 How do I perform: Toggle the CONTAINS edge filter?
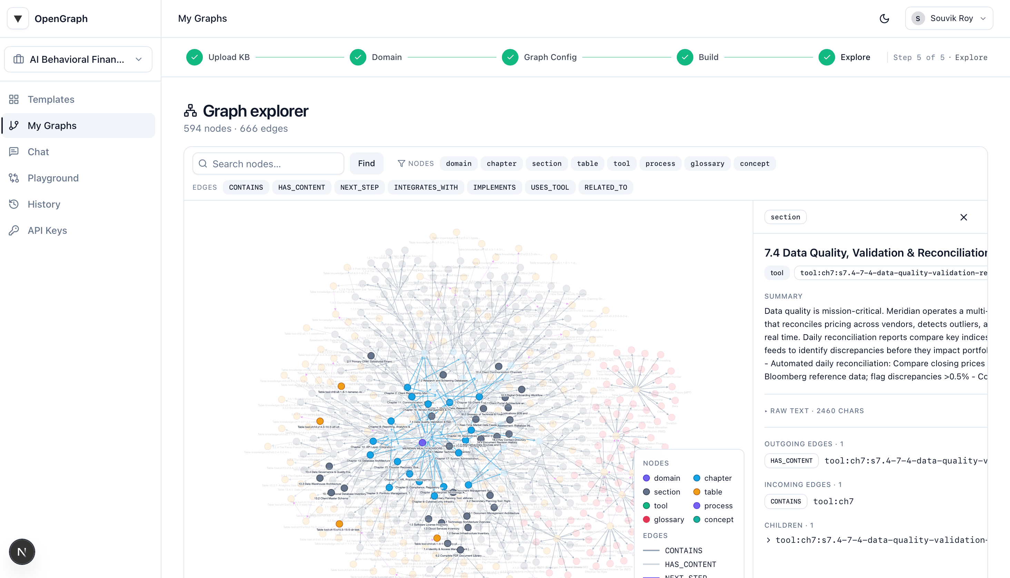246,187
